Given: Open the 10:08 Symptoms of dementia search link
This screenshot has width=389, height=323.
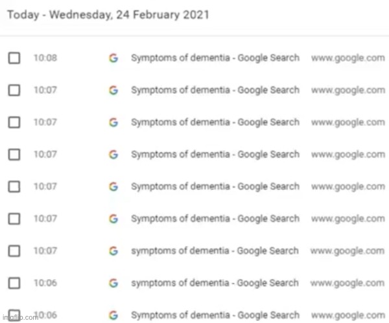Looking at the screenshot, I should click(x=215, y=58).
